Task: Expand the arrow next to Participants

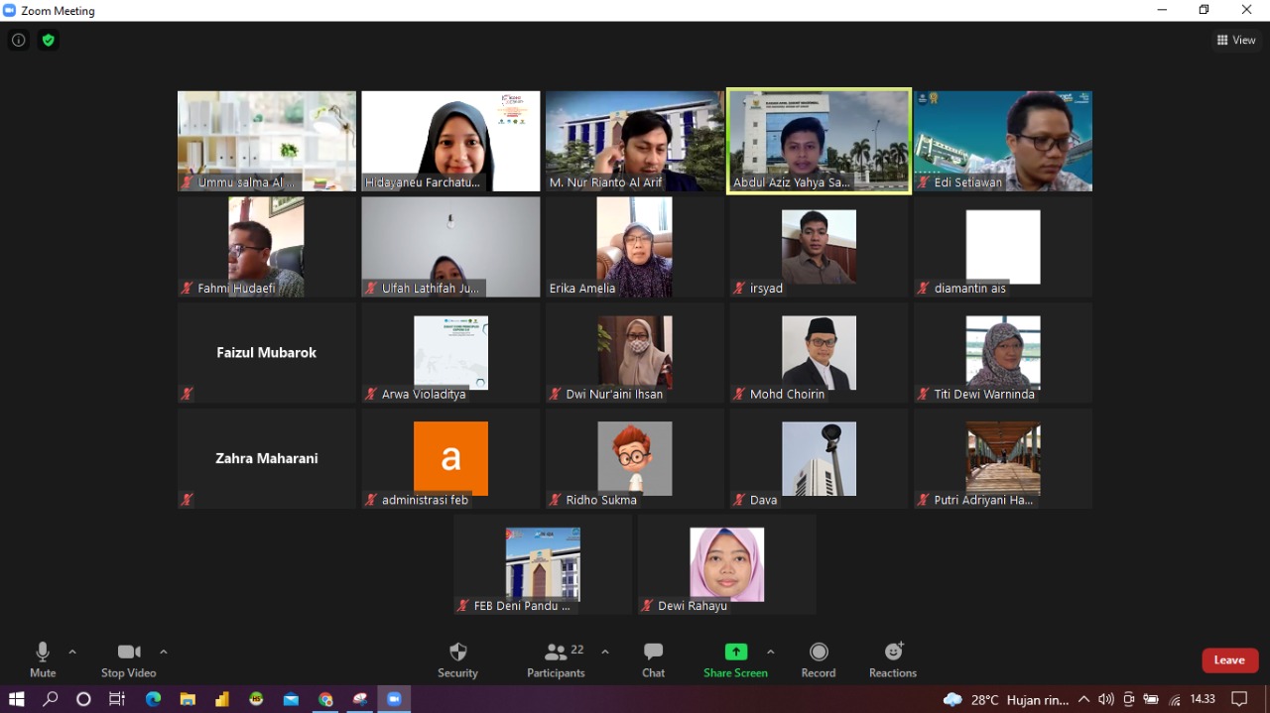Action: (x=605, y=652)
